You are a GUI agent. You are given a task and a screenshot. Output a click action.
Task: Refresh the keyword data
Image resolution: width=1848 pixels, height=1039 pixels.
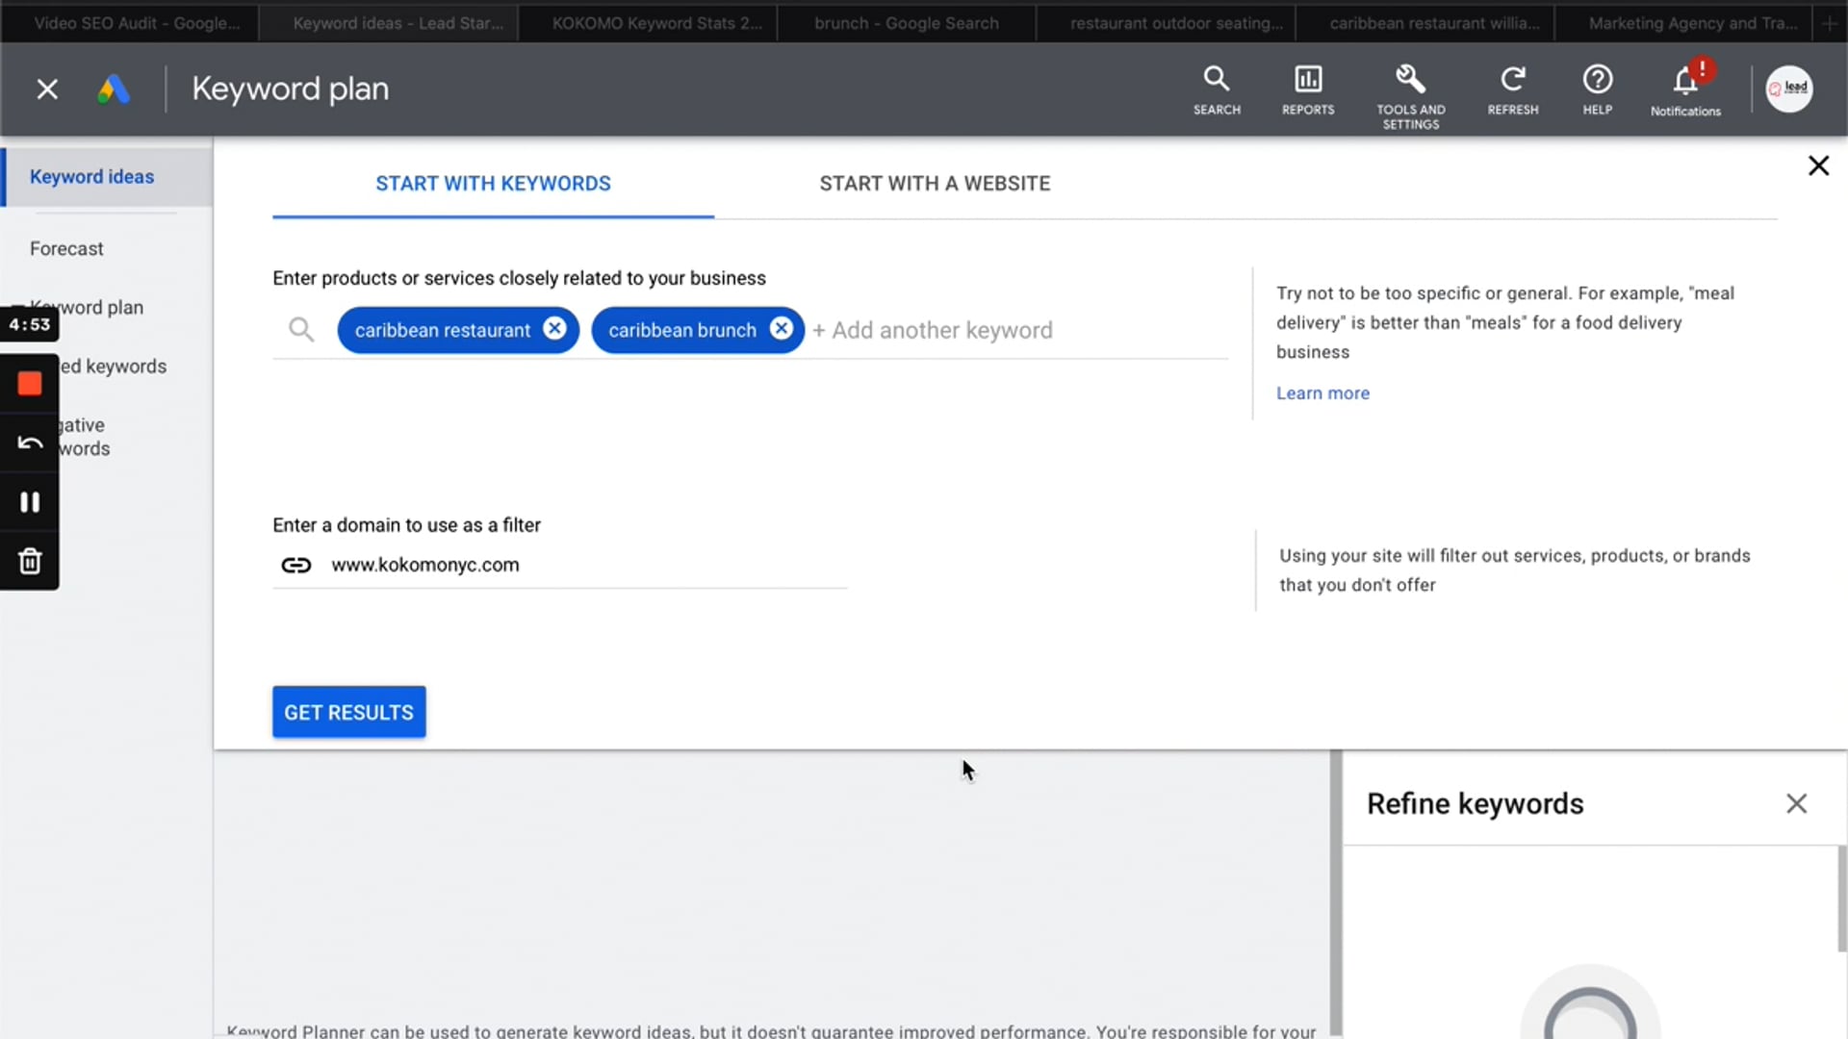pyautogui.click(x=1513, y=89)
